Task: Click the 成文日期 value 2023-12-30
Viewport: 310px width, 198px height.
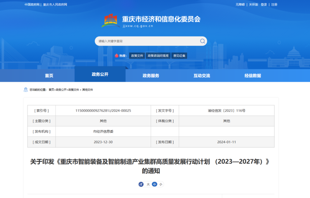Action: (103, 142)
